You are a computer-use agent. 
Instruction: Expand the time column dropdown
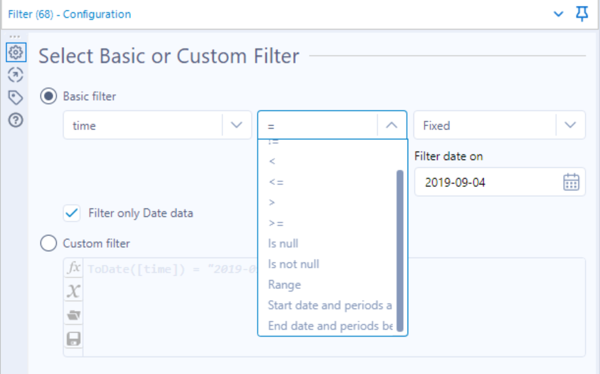tap(236, 125)
